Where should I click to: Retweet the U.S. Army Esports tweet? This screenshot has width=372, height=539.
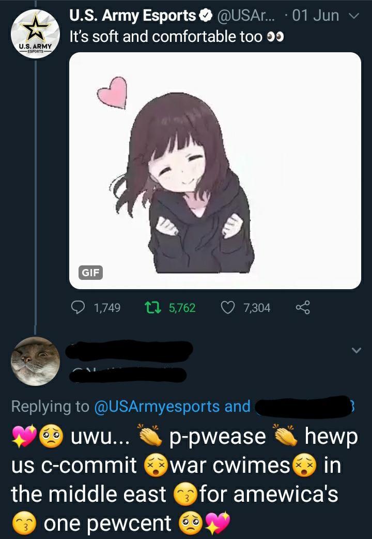(x=152, y=307)
